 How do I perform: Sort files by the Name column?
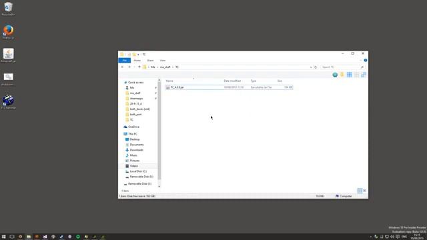coord(169,81)
